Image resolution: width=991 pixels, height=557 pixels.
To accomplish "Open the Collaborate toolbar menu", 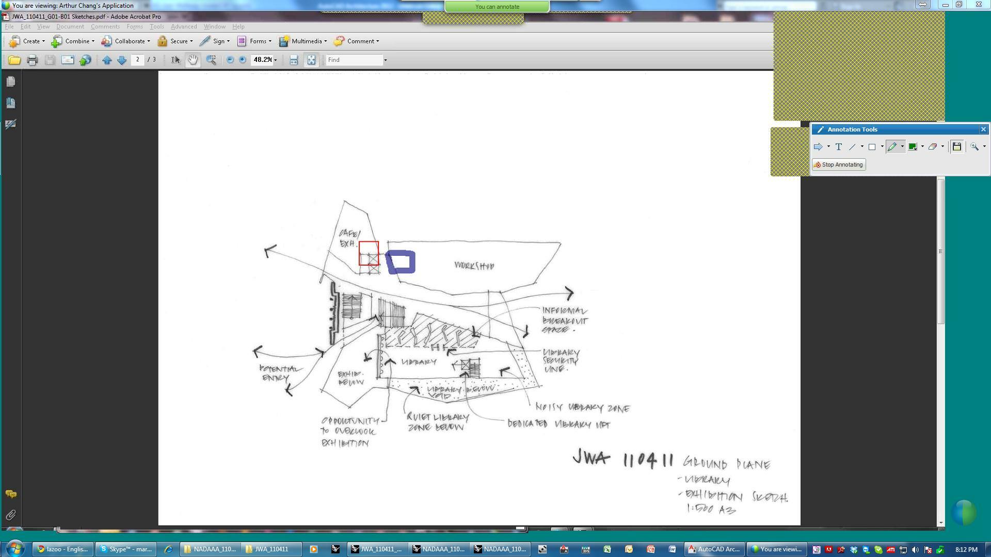I will pyautogui.click(x=125, y=41).
